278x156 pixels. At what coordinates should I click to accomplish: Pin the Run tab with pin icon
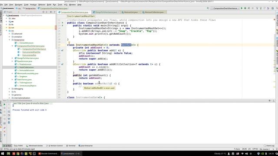tap(4, 128)
